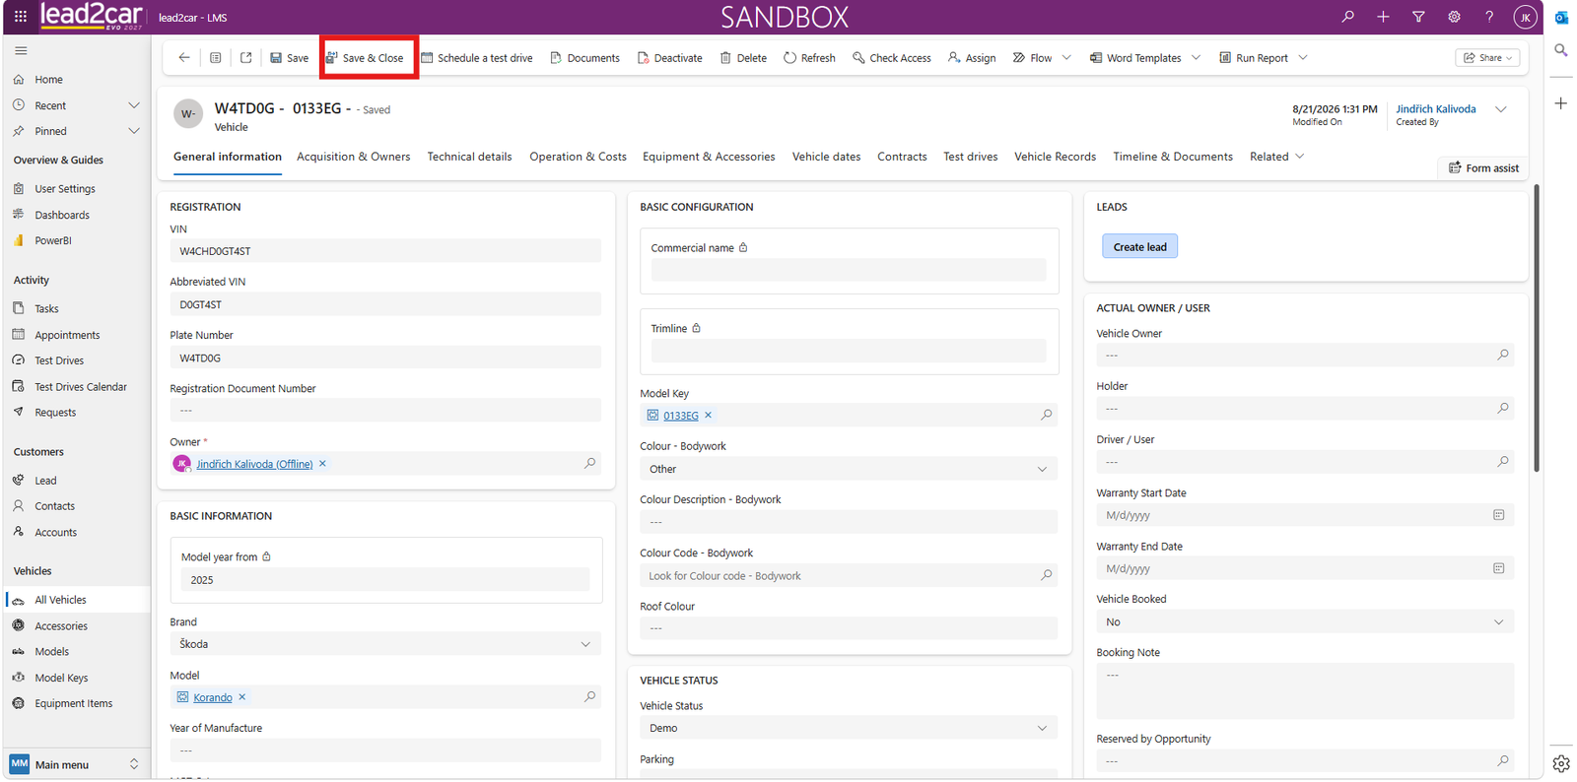1577x782 pixels.
Task: Open the Flow dropdown arrow
Action: tap(1066, 58)
